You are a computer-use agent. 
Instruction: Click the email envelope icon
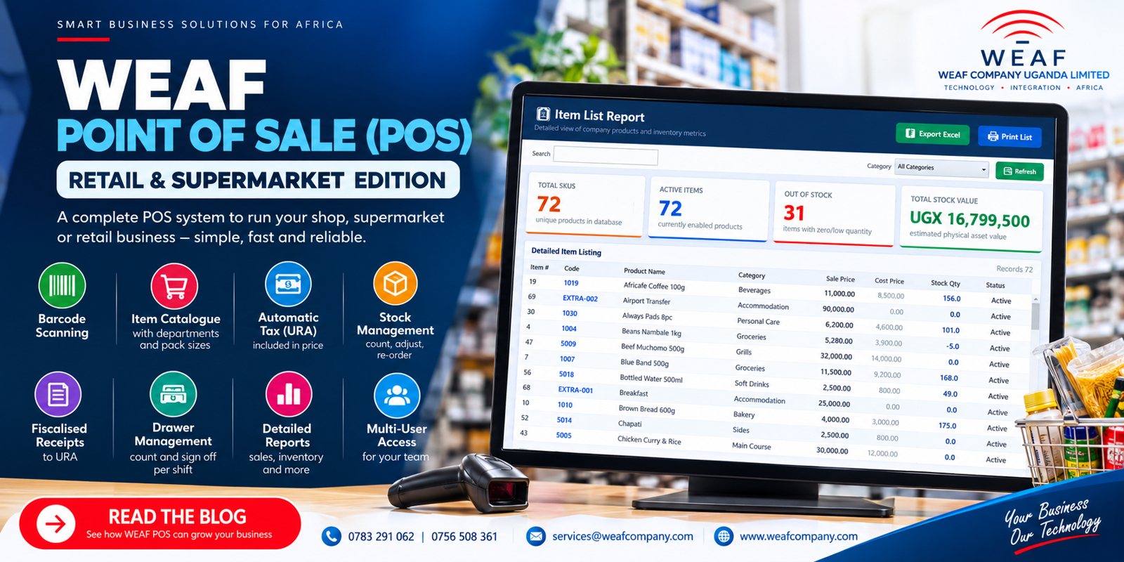click(x=536, y=536)
